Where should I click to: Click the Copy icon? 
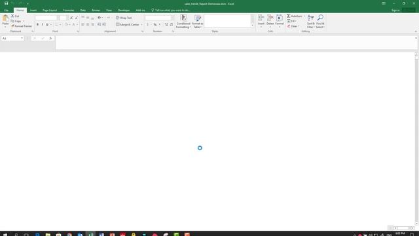click(12, 21)
